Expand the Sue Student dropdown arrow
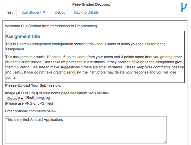Screen dimensions: 191x145 [x=44, y=12]
